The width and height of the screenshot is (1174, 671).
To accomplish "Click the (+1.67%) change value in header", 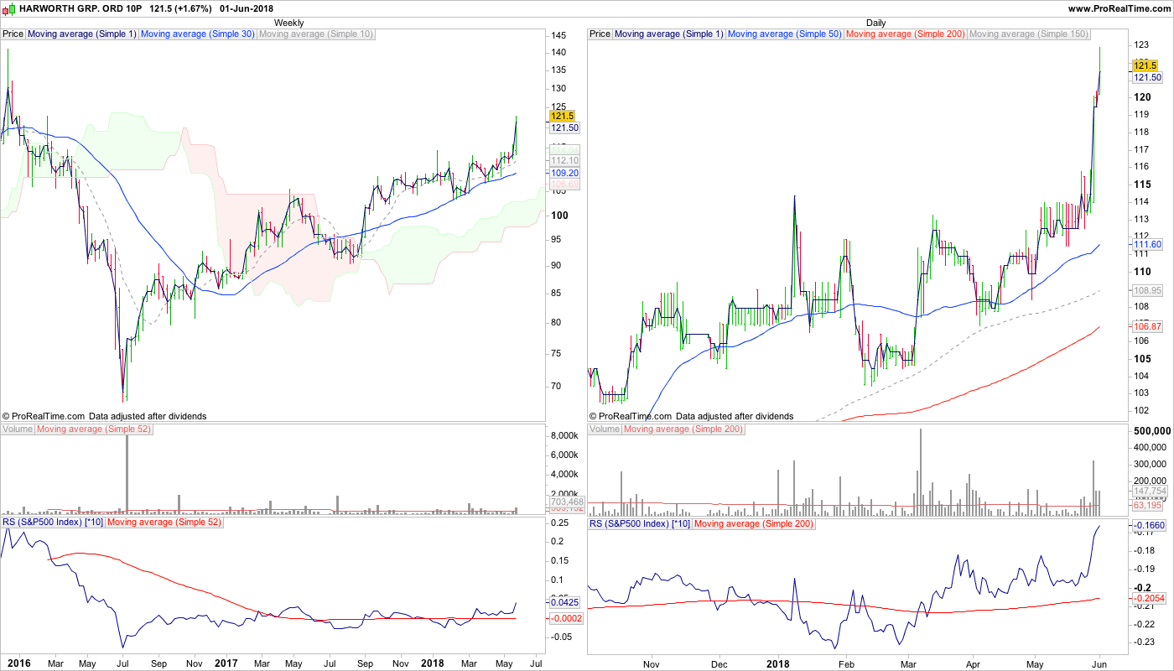I will (x=193, y=8).
